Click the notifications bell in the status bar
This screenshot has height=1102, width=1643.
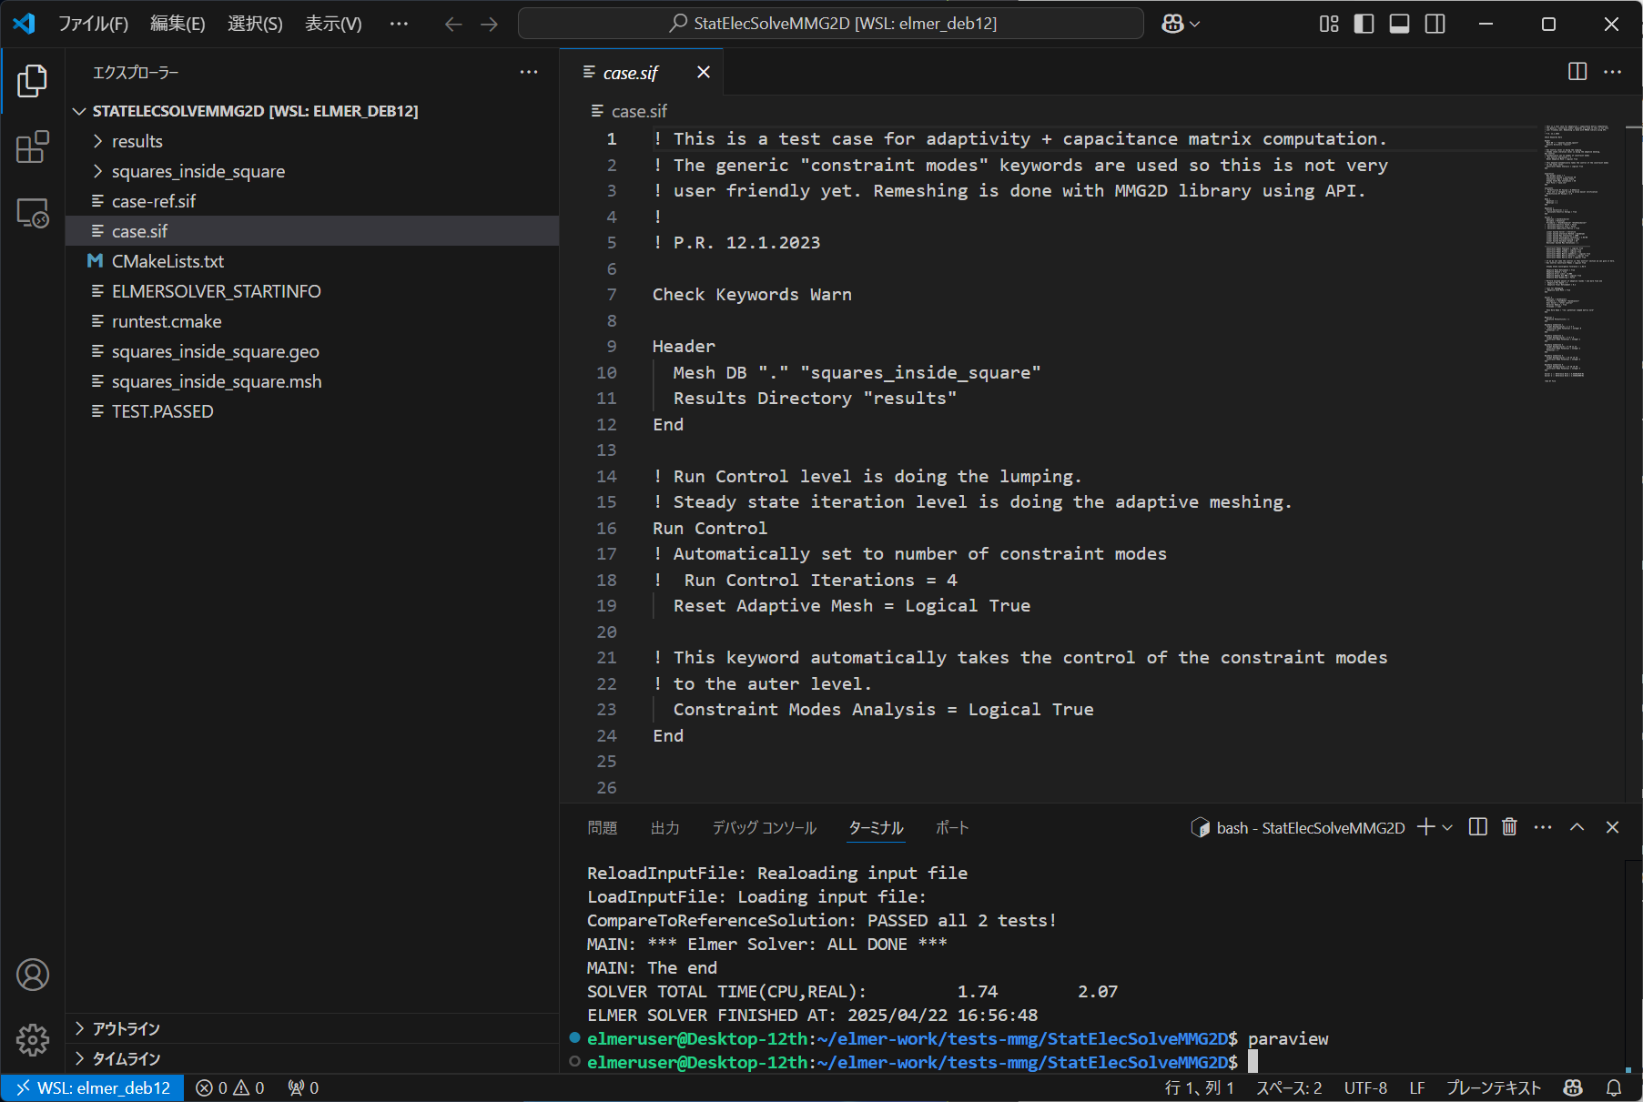(x=1612, y=1087)
